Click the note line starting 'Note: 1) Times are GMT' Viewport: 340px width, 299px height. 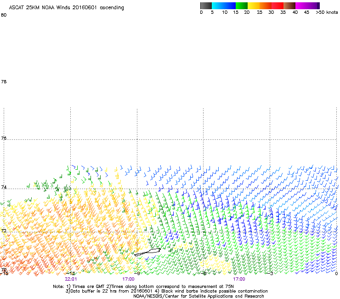point(143,287)
